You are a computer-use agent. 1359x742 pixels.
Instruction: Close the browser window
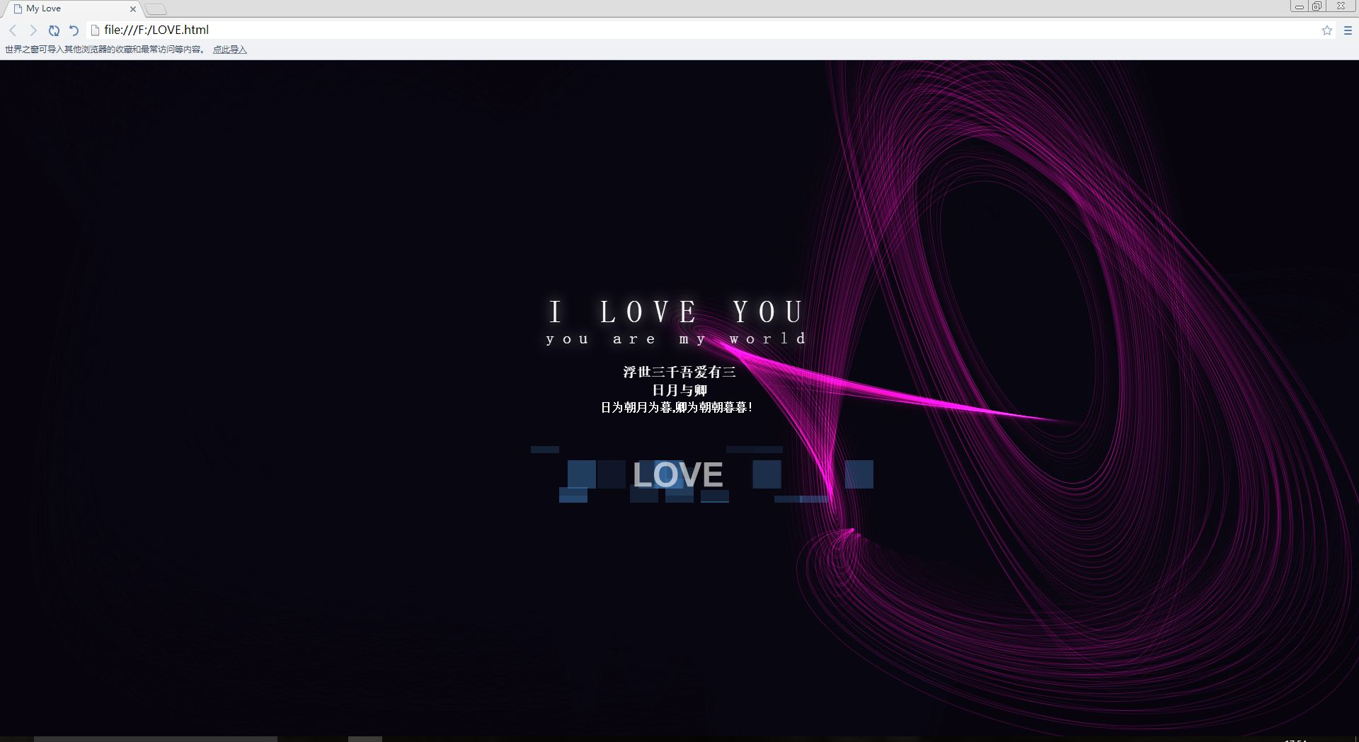pyautogui.click(x=1341, y=6)
